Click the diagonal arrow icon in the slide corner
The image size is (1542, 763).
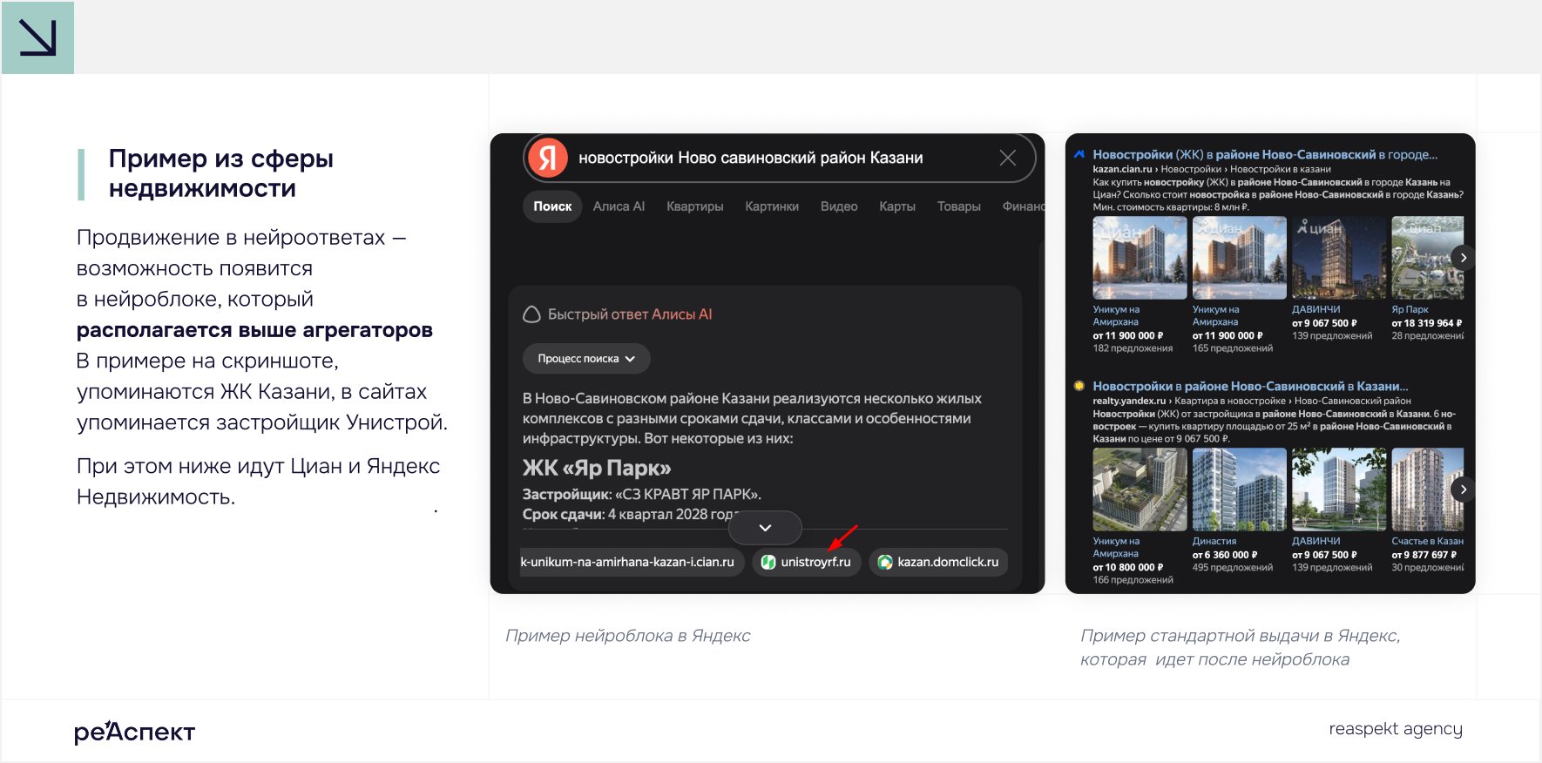coord(37,37)
